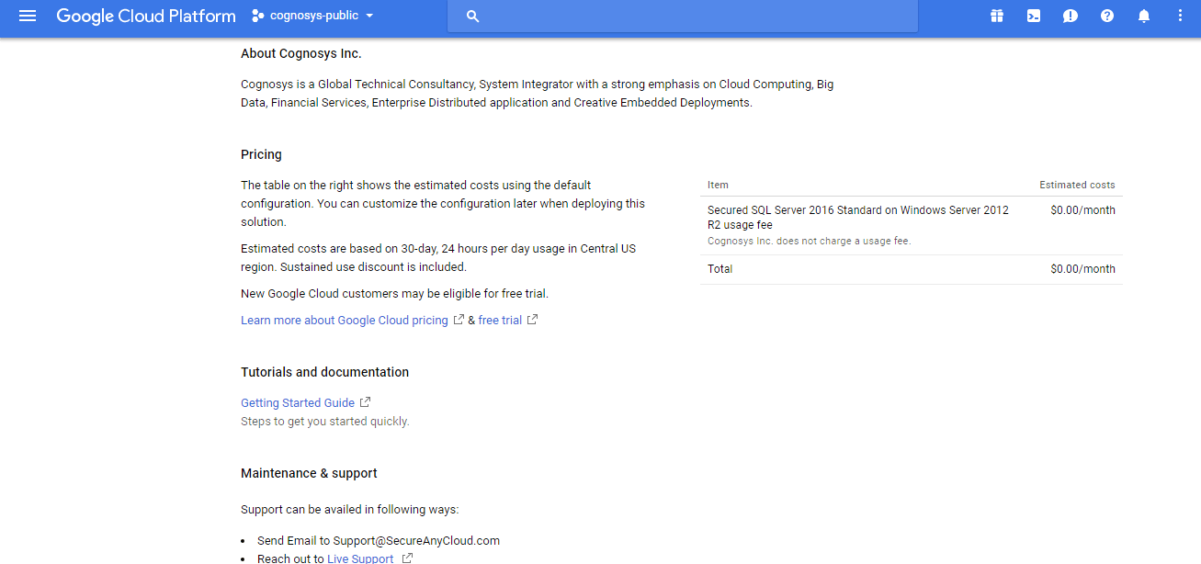The image size is (1201, 564).
Task: Open the navigation hamburger menu
Action: point(27,15)
